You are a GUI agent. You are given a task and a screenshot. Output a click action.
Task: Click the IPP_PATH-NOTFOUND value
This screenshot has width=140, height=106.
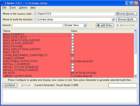coord(83,73)
